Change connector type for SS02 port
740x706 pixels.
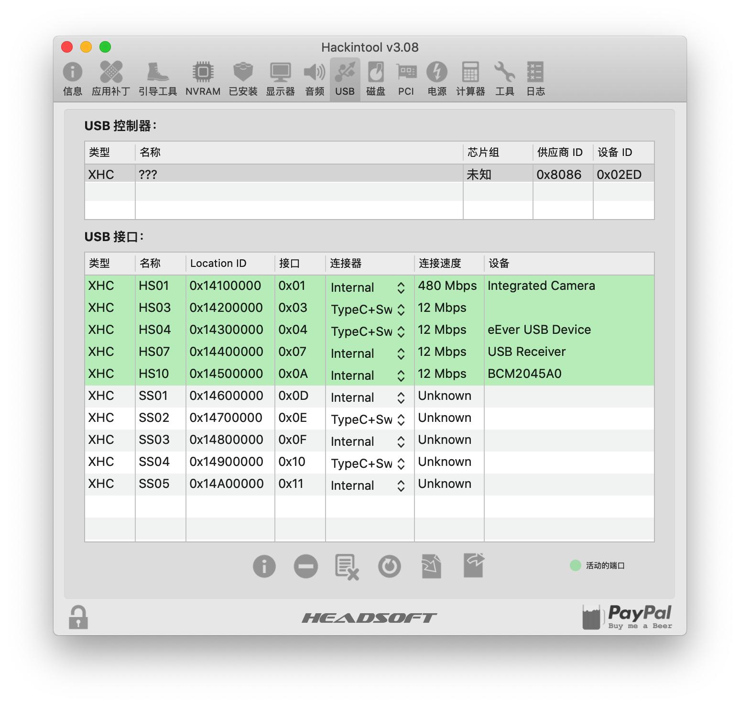[401, 419]
